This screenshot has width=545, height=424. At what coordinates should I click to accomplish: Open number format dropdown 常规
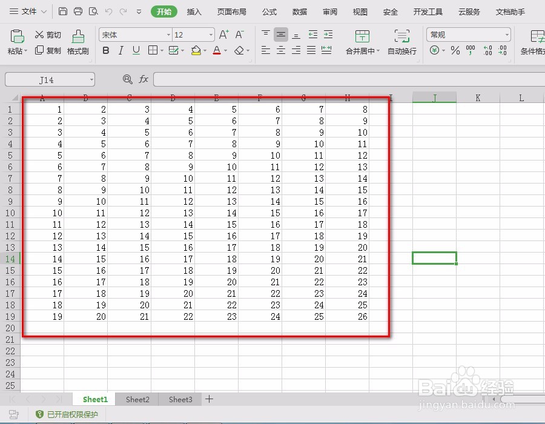click(507, 35)
